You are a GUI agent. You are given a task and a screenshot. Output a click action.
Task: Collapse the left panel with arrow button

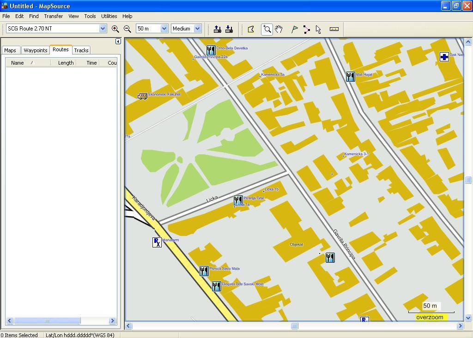pos(118,41)
